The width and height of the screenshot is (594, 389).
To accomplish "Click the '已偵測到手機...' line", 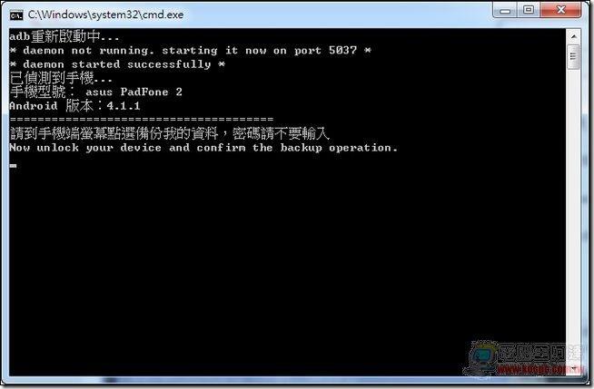I will coord(61,78).
